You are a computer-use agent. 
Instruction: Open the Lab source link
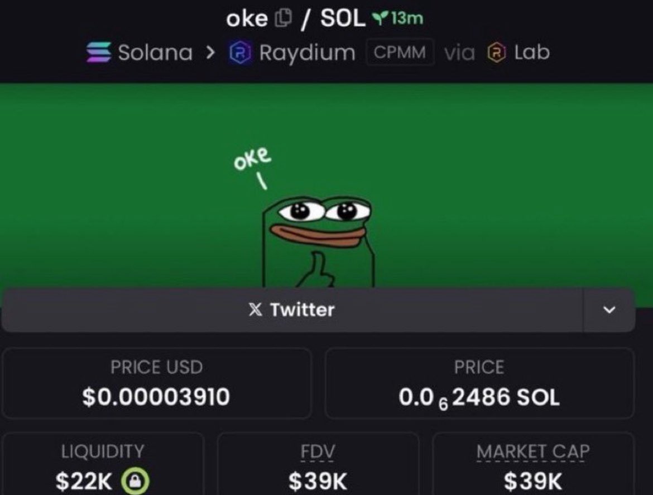[x=532, y=53]
